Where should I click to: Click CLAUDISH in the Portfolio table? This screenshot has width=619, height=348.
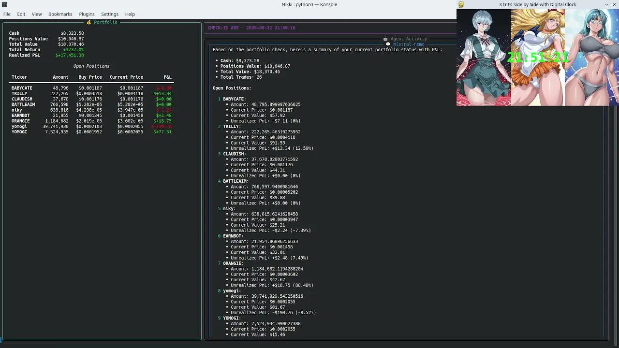[x=22, y=99]
